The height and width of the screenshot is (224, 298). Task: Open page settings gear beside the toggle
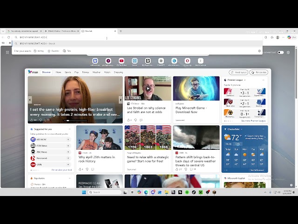point(288,52)
